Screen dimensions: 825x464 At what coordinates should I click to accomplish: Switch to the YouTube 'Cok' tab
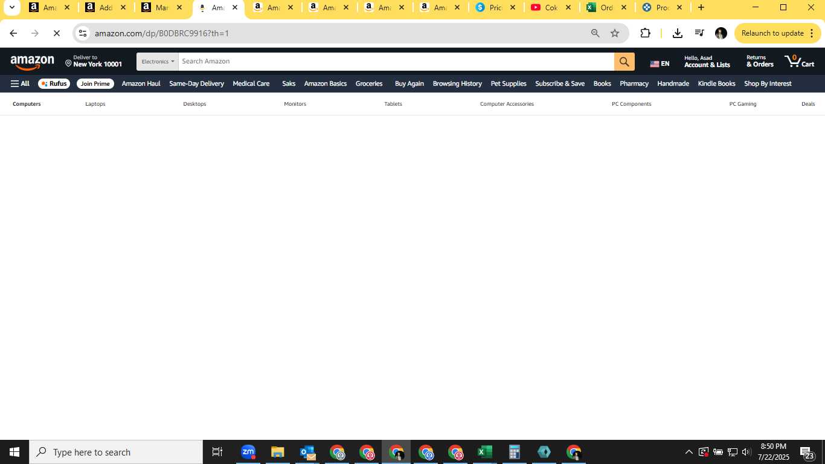click(545, 8)
